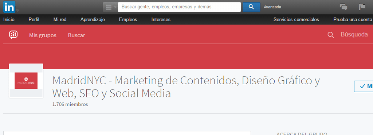
Task: Click the MadridNYC group logo thumbnail
Action: pyautogui.click(x=26, y=81)
